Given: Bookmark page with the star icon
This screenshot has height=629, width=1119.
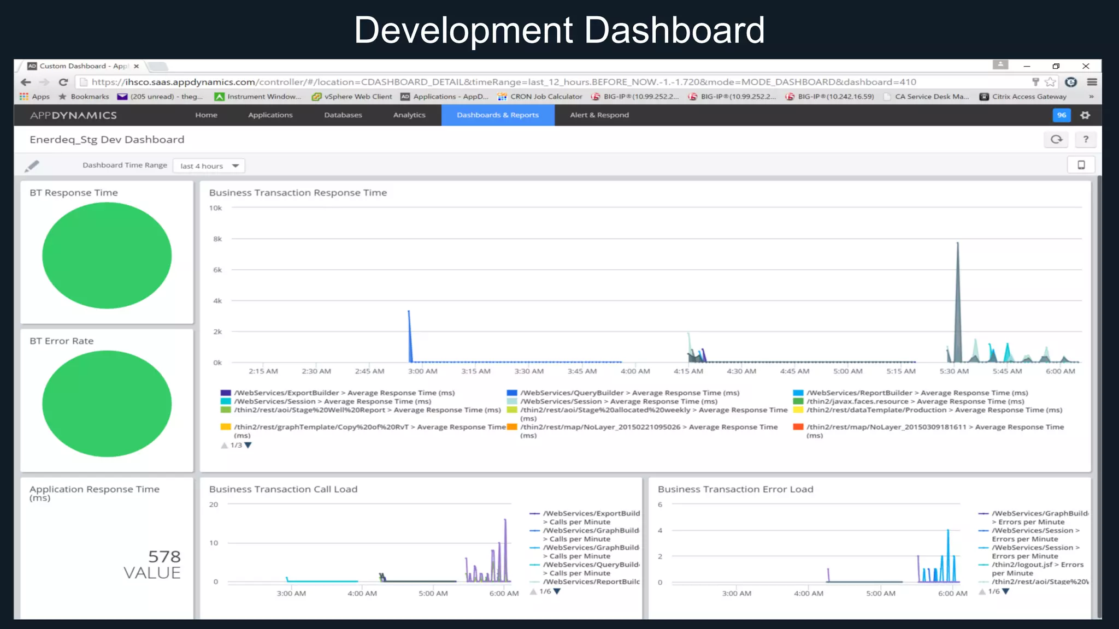Looking at the screenshot, I should coord(1050,82).
